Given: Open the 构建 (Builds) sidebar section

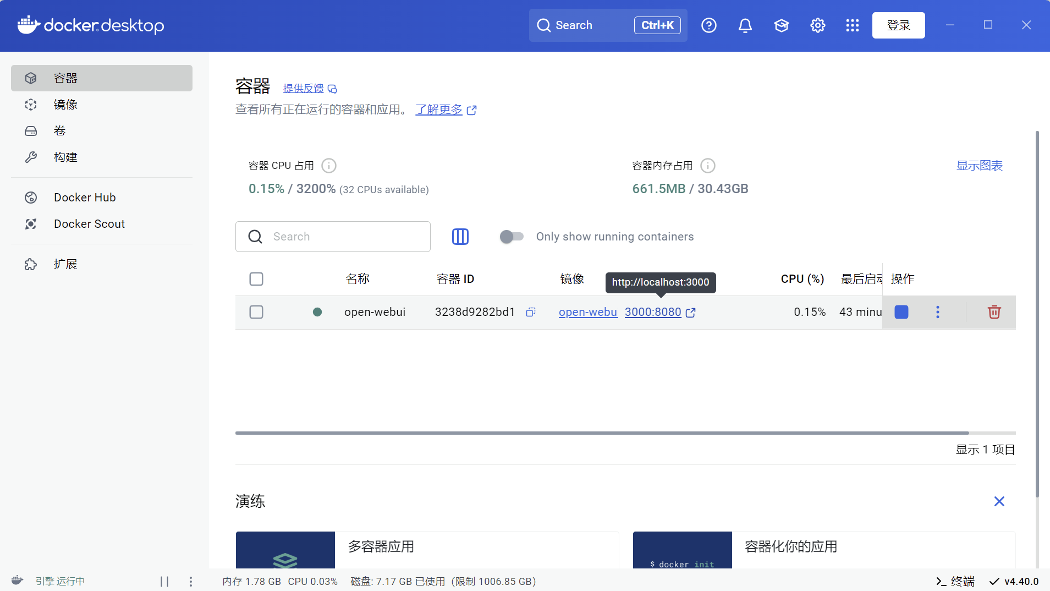Looking at the screenshot, I should point(102,157).
